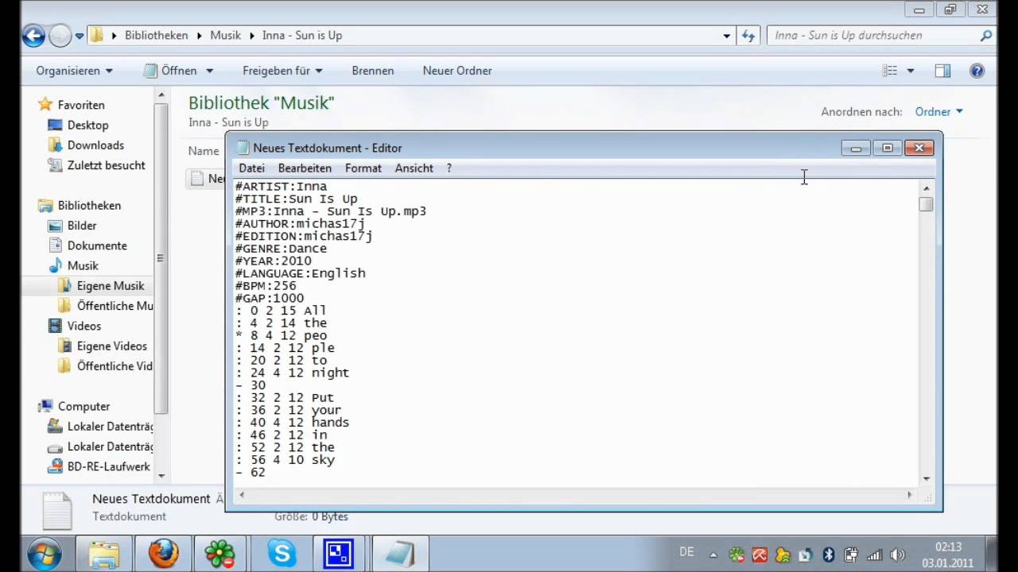Image resolution: width=1018 pixels, height=572 pixels.
Task: Click the Editor horizontal scroll left arrow
Action: pyautogui.click(x=241, y=494)
